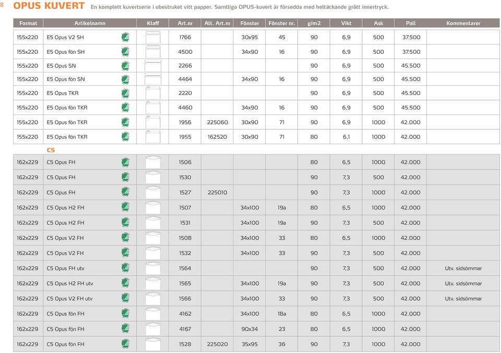This screenshot has height=353, width=501.
Task: Select the orange C5 section heading
Action: point(51,150)
